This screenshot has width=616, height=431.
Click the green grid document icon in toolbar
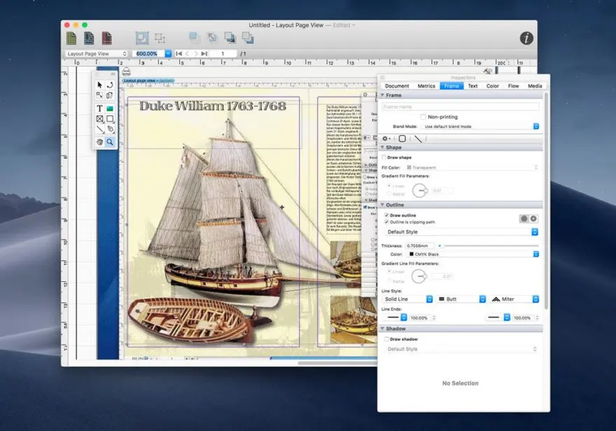pos(71,38)
